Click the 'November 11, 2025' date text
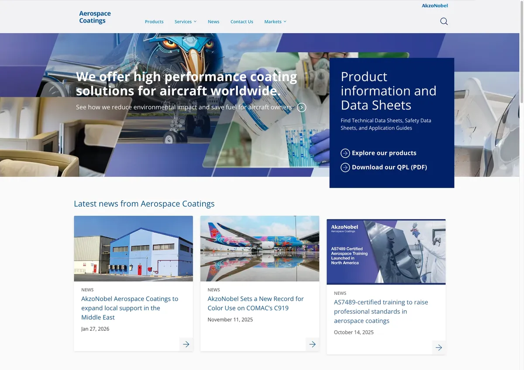 [x=230, y=320]
